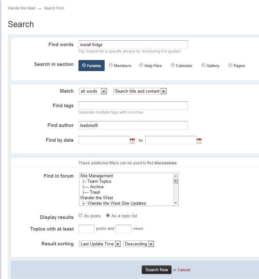Select the Members radio button
Viewport: 259px width, 279px height.
coord(111,66)
